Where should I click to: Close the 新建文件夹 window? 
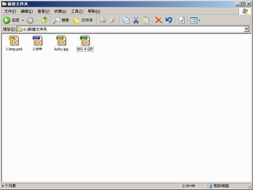(249, 4)
